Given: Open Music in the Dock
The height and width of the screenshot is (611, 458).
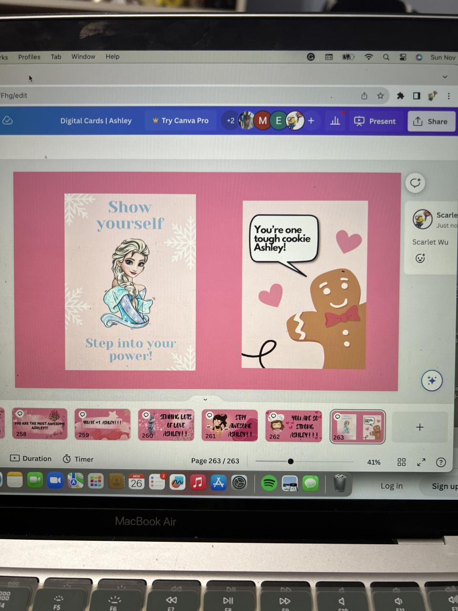Looking at the screenshot, I should tap(198, 483).
